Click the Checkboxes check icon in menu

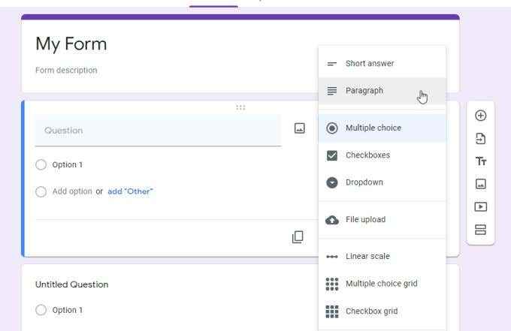point(331,155)
